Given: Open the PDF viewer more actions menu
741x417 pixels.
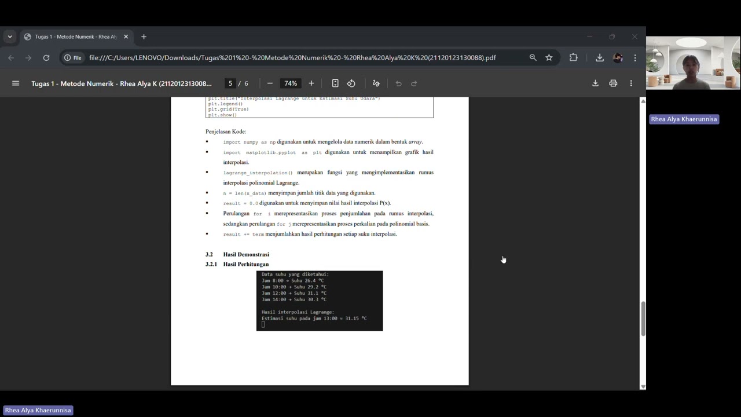Looking at the screenshot, I should click(x=631, y=83).
